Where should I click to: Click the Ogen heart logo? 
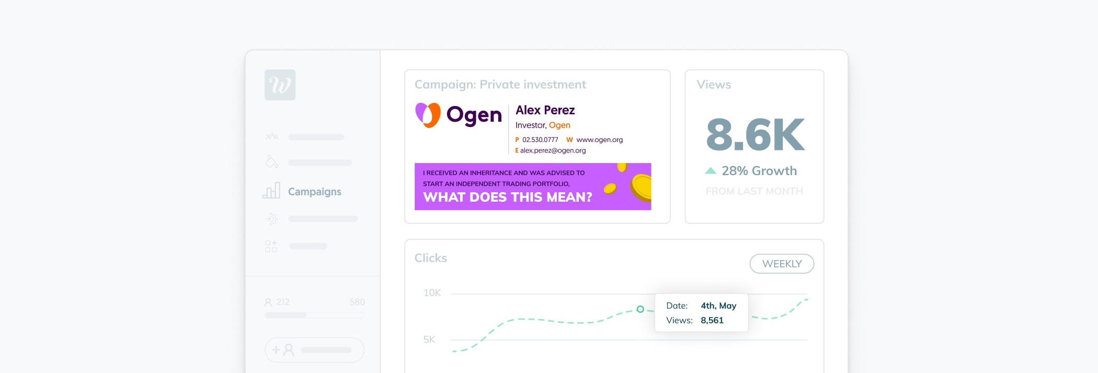pyautogui.click(x=428, y=115)
